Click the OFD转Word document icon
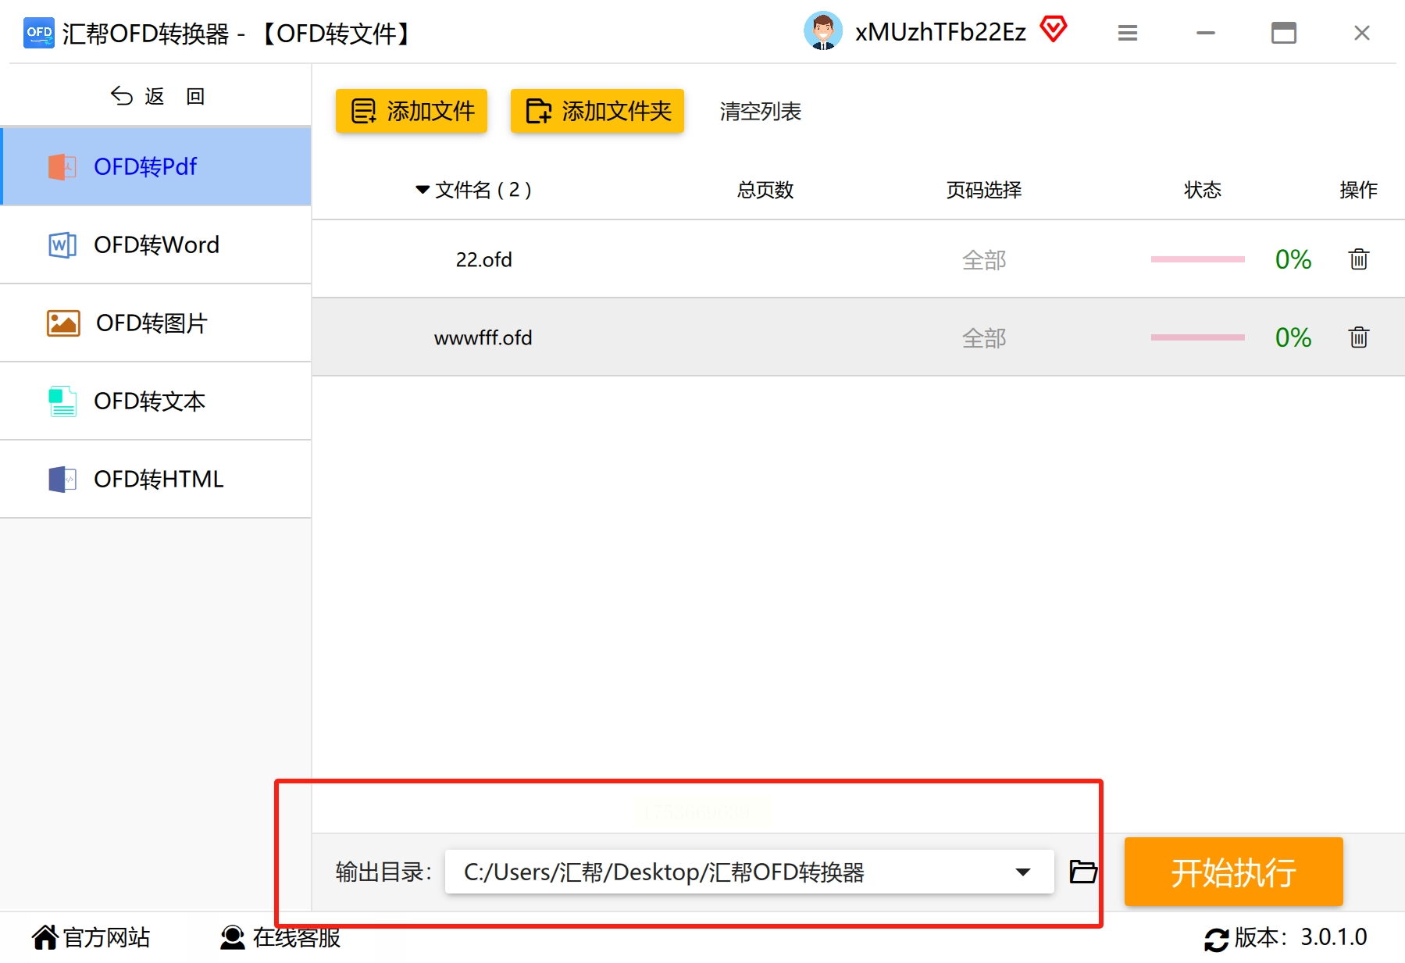The height and width of the screenshot is (963, 1405). (62, 244)
